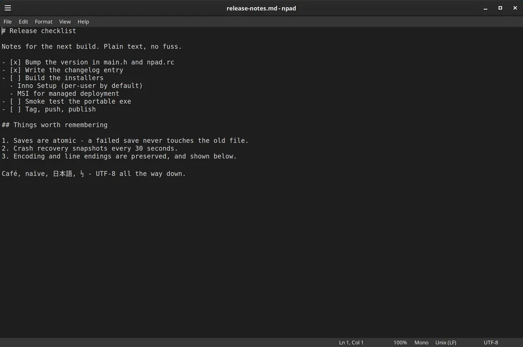523x347 pixels.
Task: Click the UTF-8 encoding indicator in status bar
Action: click(x=491, y=342)
